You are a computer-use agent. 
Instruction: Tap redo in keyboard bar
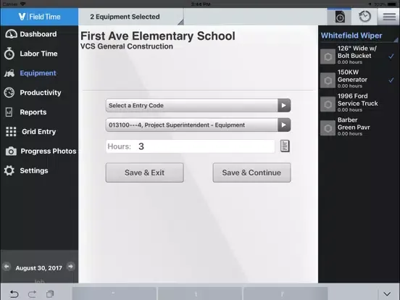pyautogui.click(x=32, y=294)
